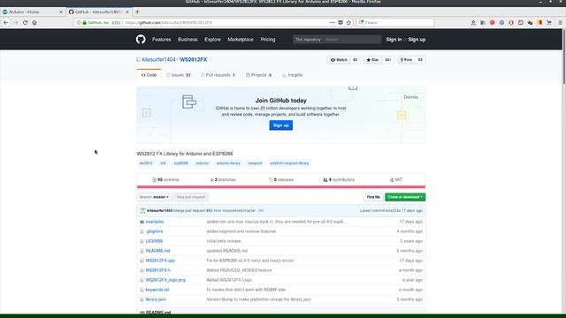Open Marketplace in GitHub header
Image resolution: width=566 pixels, height=318 pixels.
[x=241, y=39]
